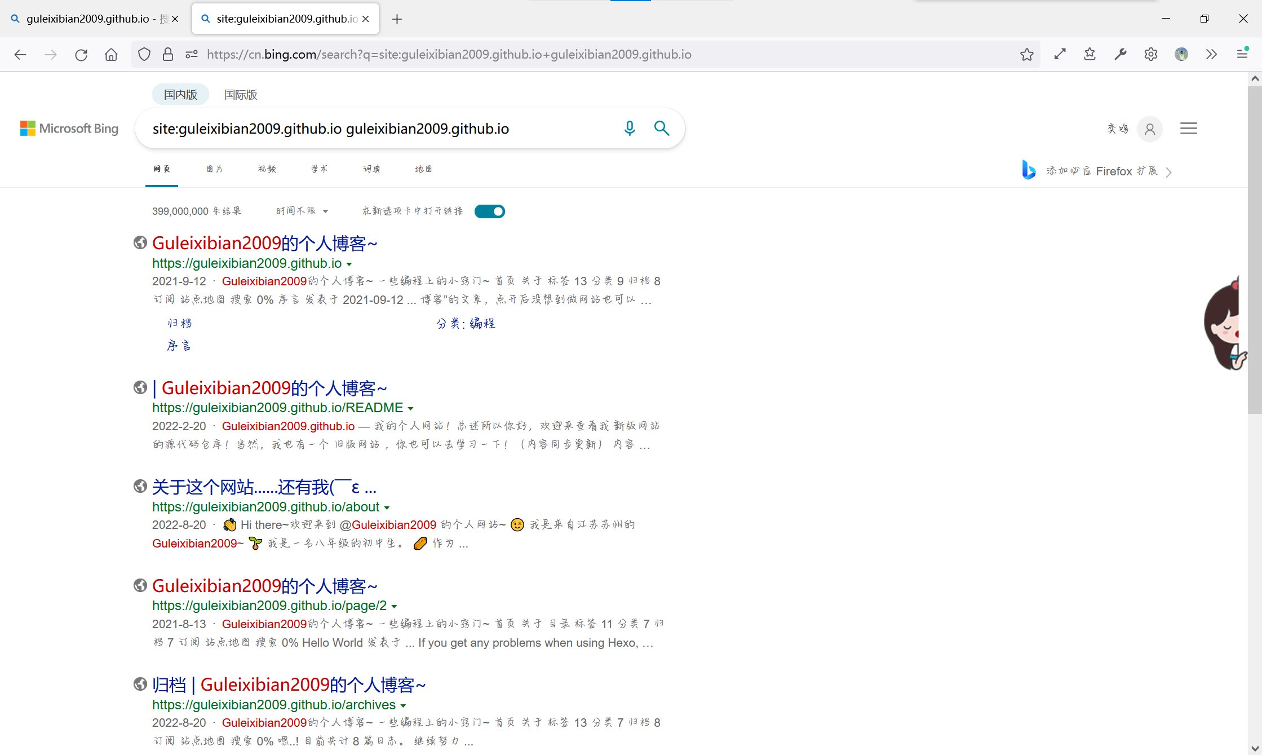Click the user account avatar icon

coord(1150,129)
